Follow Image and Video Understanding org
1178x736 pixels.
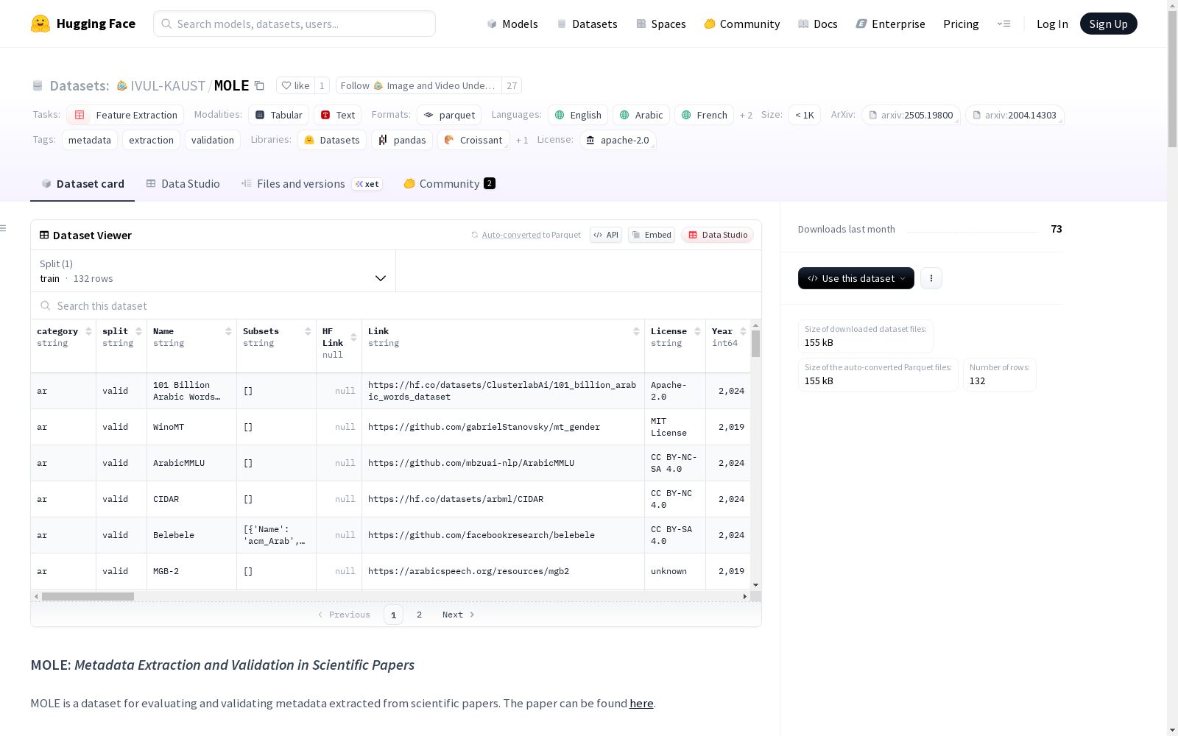[418, 85]
